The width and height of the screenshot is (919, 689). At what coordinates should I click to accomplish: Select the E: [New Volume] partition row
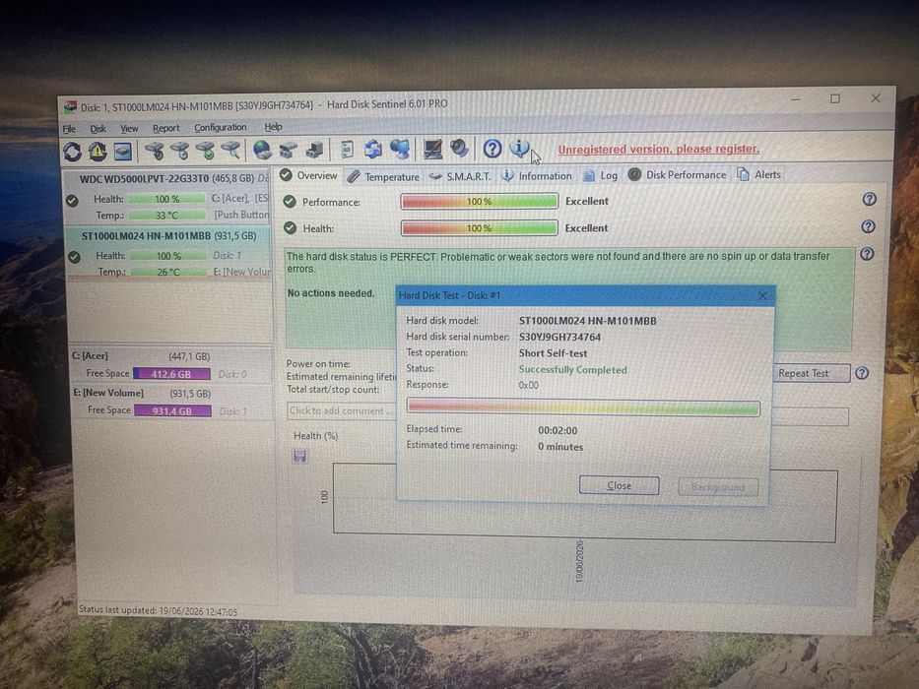pos(170,402)
